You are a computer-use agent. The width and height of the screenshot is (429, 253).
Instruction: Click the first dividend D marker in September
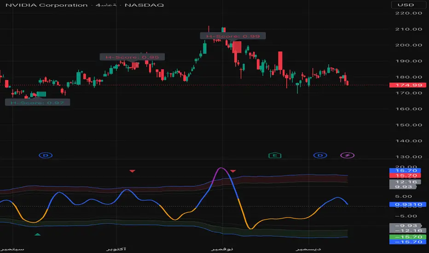[x=46, y=155]
